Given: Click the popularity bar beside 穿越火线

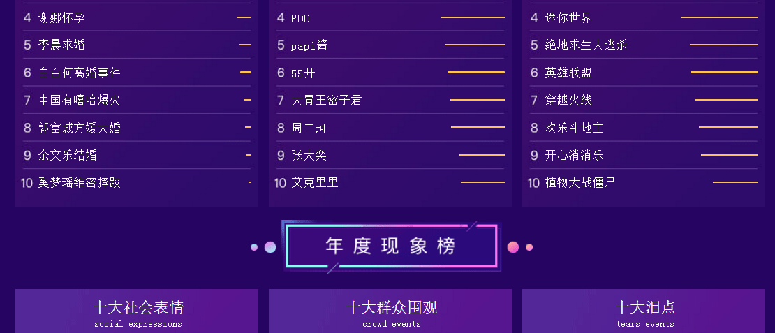Looking at the screenshot, I should 726,100.
